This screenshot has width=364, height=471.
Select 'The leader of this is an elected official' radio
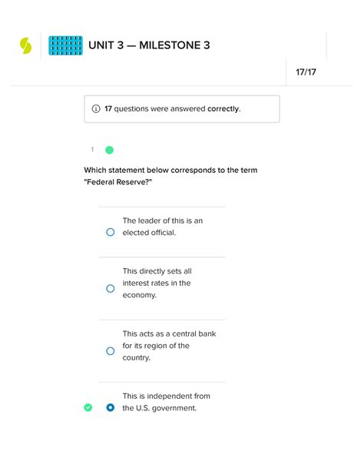tap(111, 232)
